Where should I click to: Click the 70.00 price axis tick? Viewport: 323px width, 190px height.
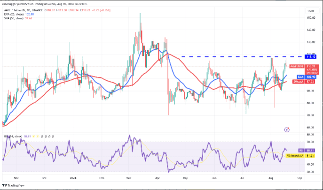point(311,115)
